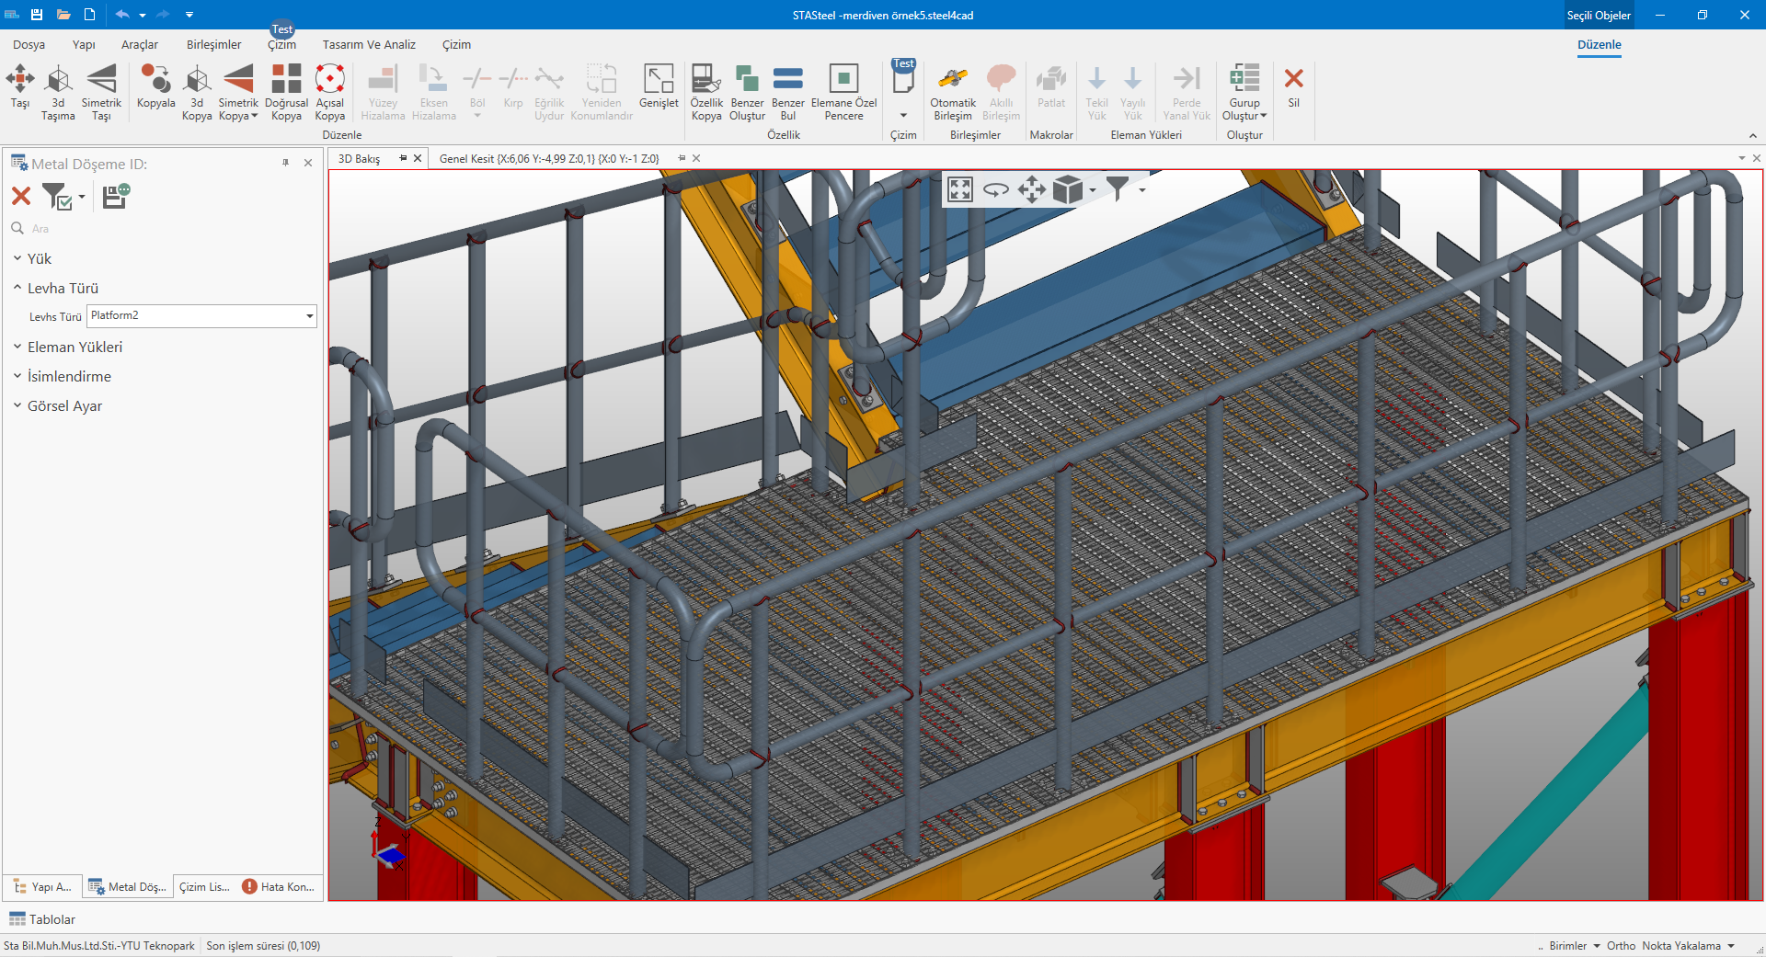Expand the Eleman Yükleri section
The width and height of the screenshot is (1766, 957).
(75, 347)
